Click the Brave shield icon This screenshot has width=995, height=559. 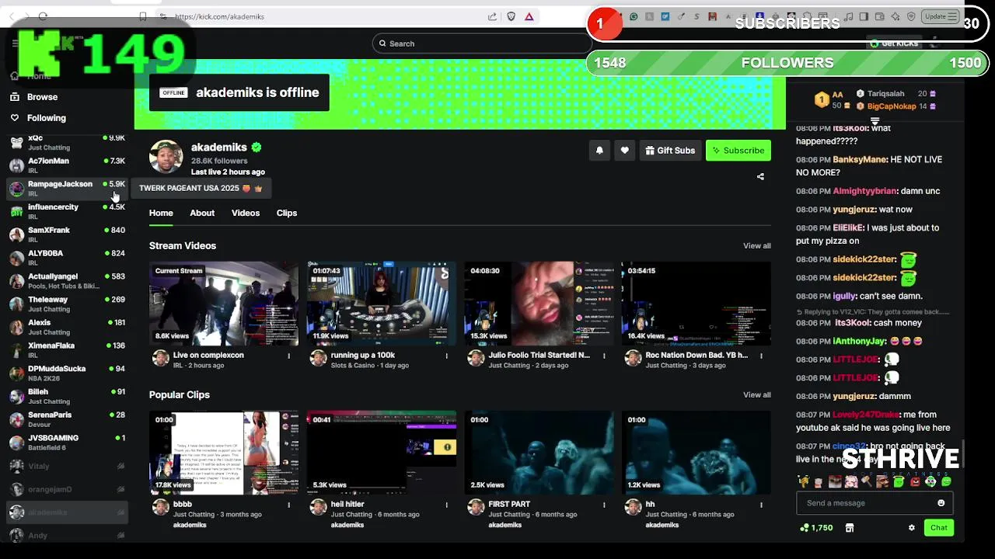click(511, 16)
